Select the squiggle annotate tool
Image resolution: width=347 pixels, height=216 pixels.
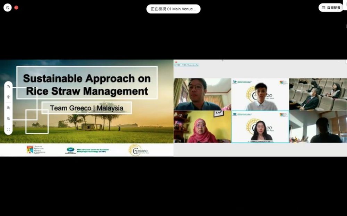pyautogui.click(x=8, y=86)
